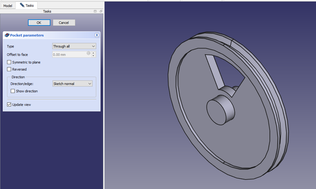The image size is (316, 189).
Task: Click the Offset to face value field
Action: coord(69,55)
